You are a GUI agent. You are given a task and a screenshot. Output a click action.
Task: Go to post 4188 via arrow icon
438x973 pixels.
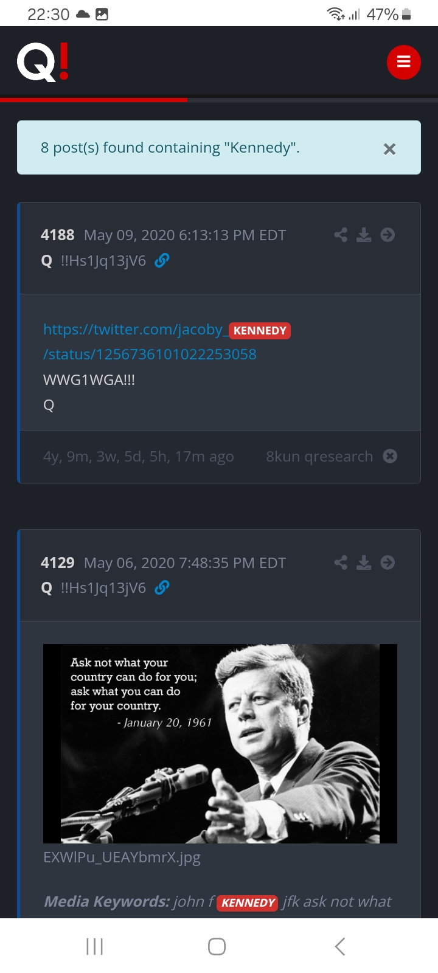(x=388, y=235)
